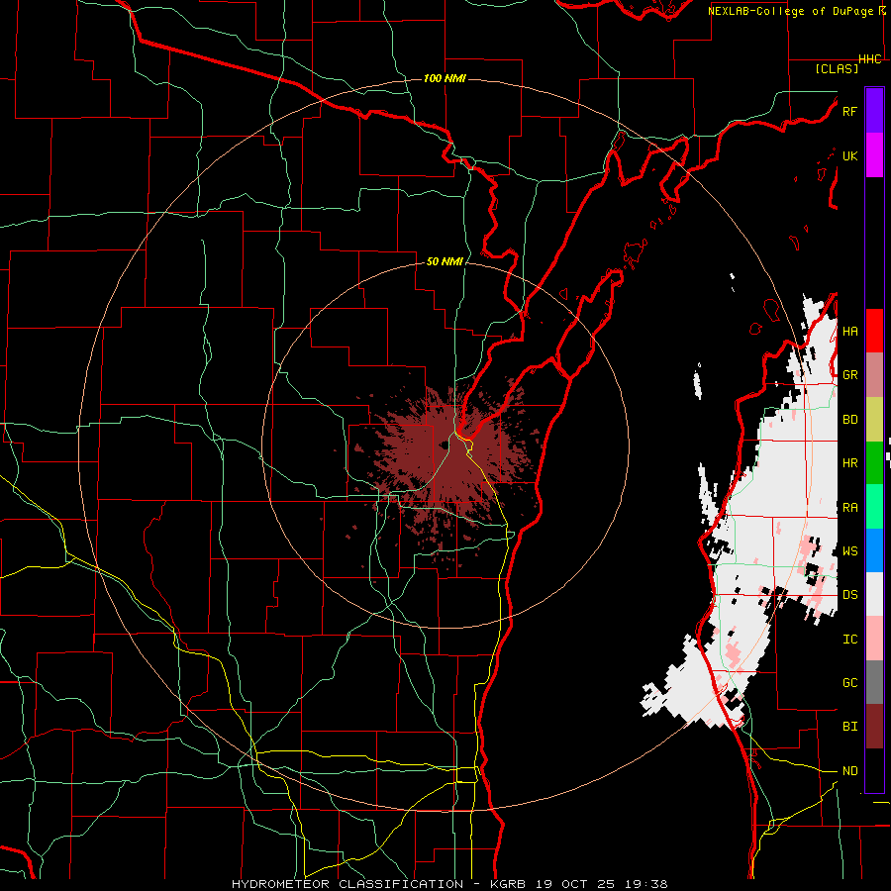The image size is (891, 891).
Task: Click the BD legend label
Action: (x=849, y=420)
